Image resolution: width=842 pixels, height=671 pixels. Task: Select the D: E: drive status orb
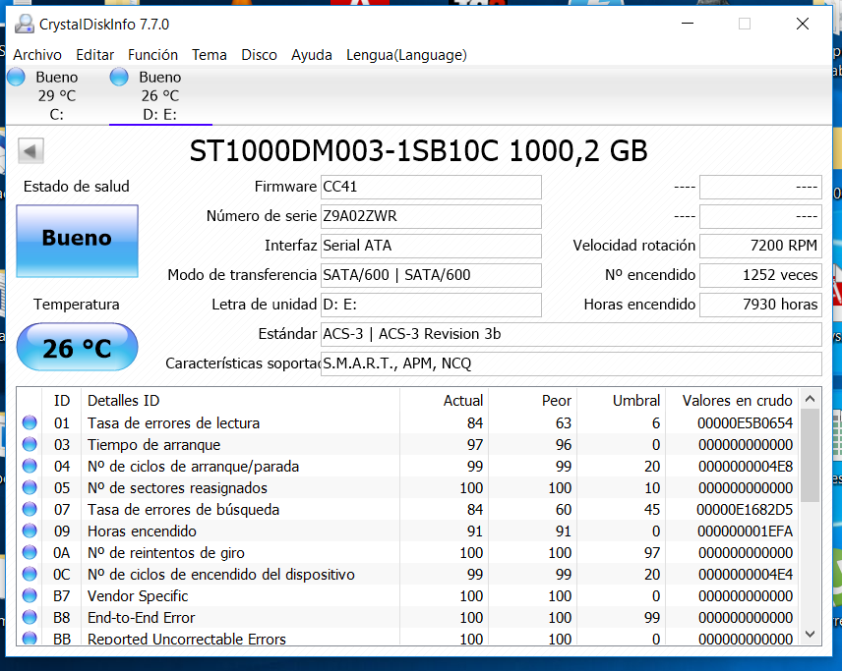[119, 78]
